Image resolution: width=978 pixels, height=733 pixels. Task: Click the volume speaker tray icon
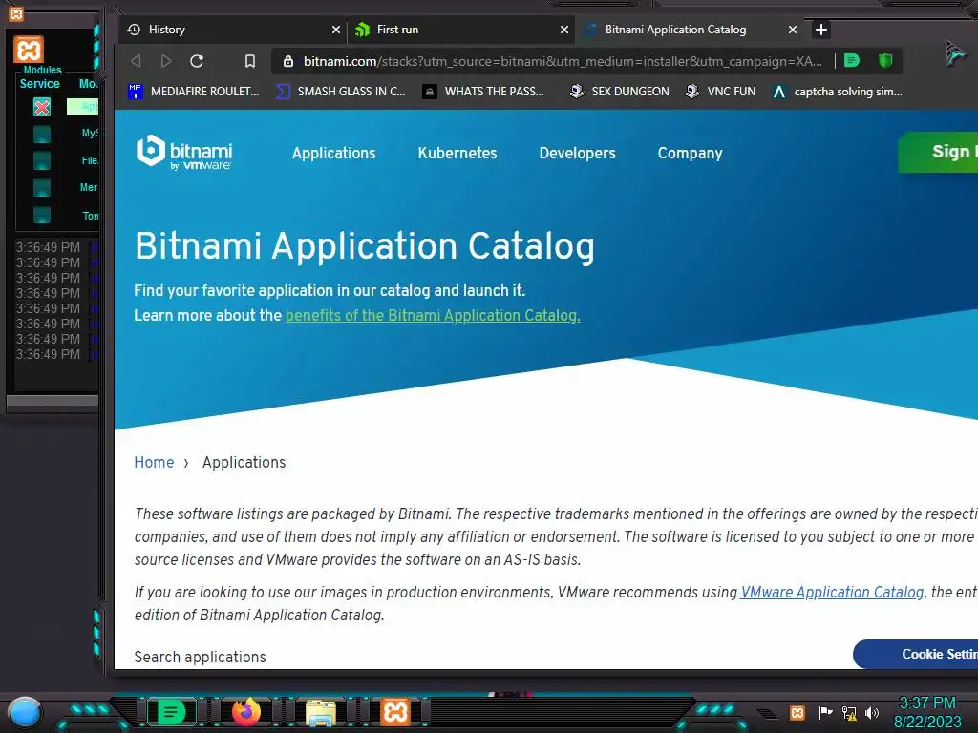(x=872, y=712)
